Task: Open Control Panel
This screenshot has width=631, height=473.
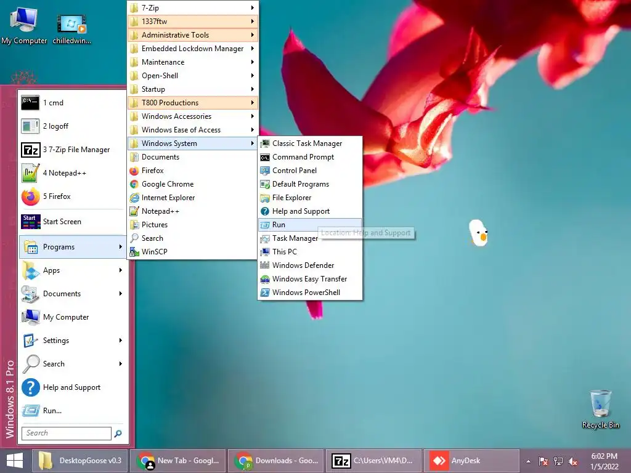Action: click(x=310, y=171)
